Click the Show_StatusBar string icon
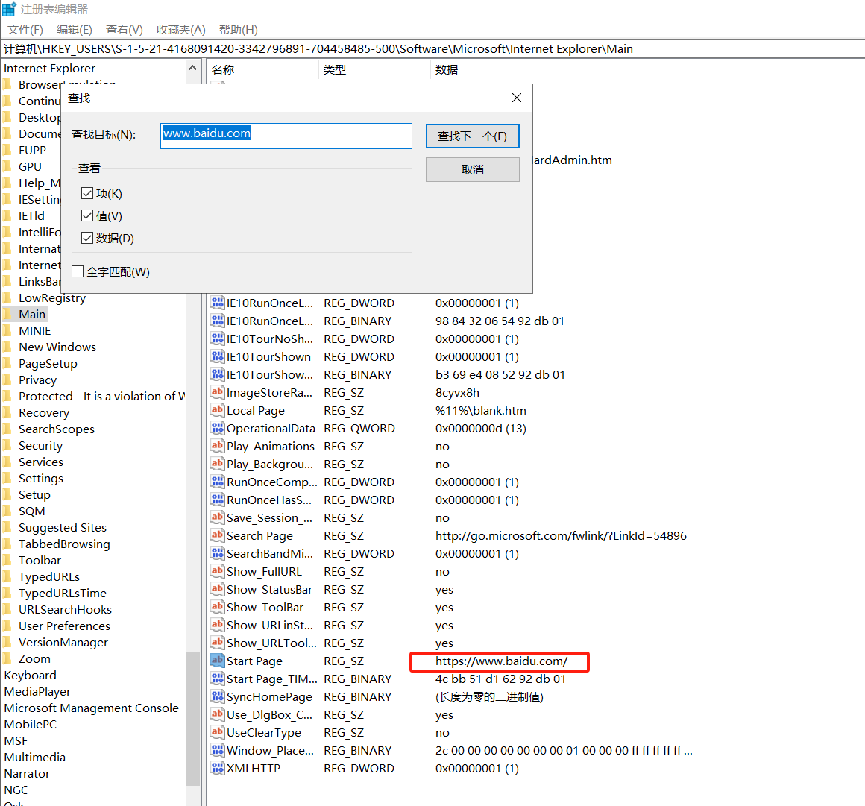 coord(217,589)
